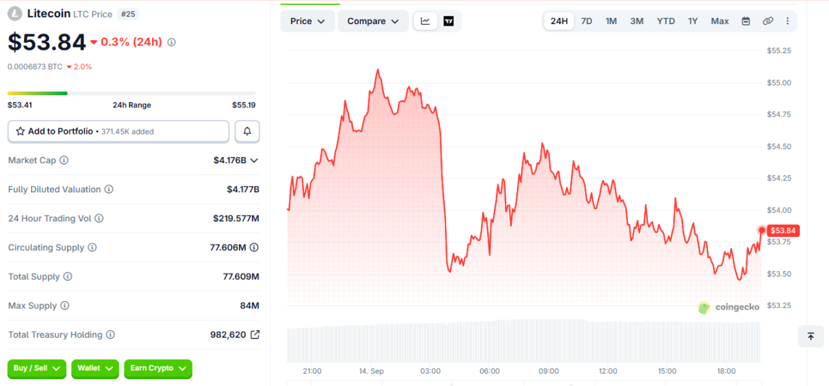Switch to line chart view icon
Image resolution: width=829 pixels, height=386 pixels.
(425, 21)
